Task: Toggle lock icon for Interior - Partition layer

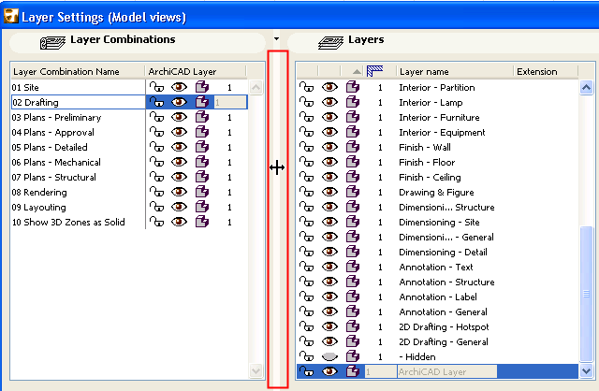Action: pyautogui.click(x=306, y=87)
